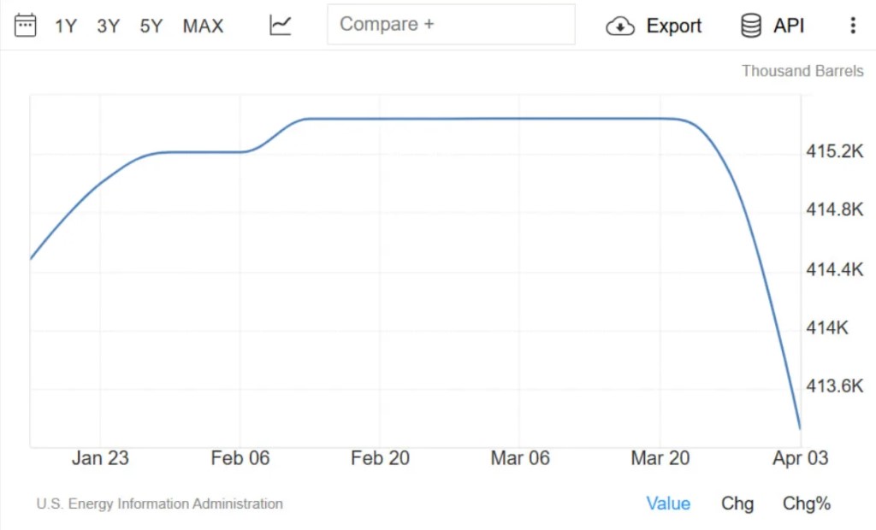Toggle chart to Chg% mode
Image resolution: width=876 pixels, height=530 pixels.
coord(807,503)
